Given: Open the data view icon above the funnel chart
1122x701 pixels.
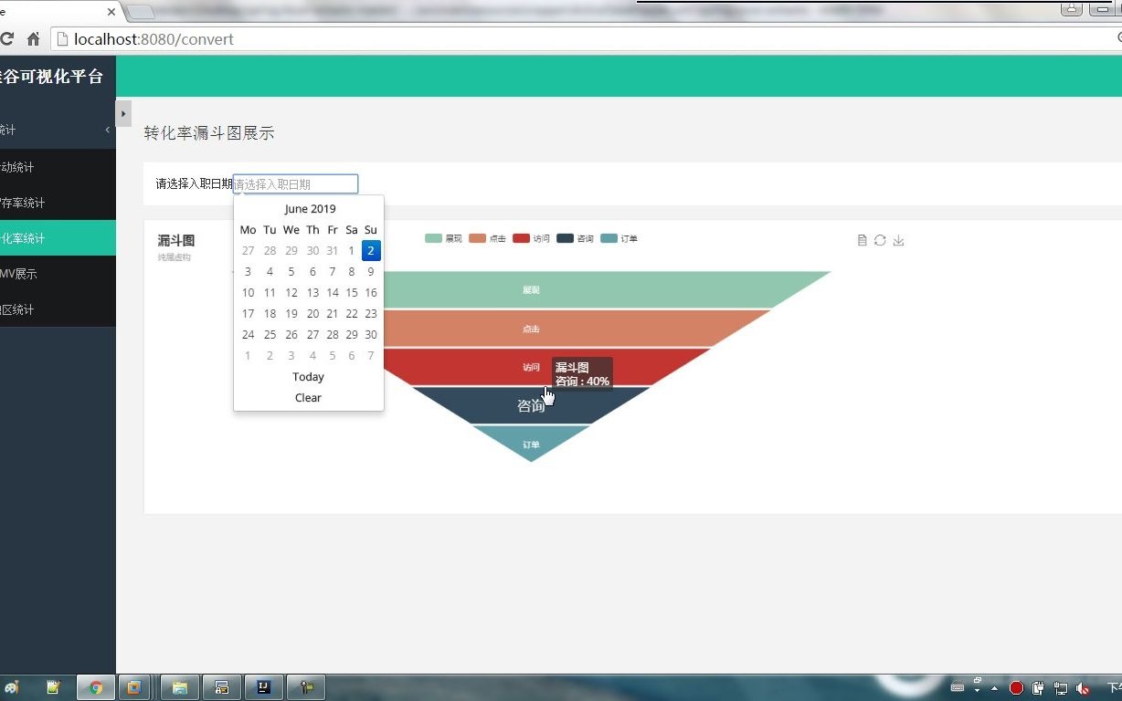Looking at the screenshot, I should point(862,238).
